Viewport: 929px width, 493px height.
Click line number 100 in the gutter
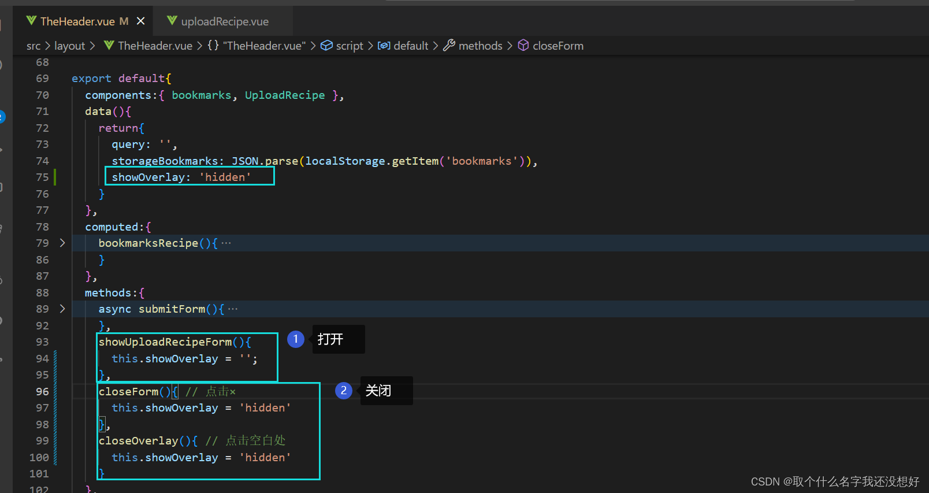(x=39, y=458)
